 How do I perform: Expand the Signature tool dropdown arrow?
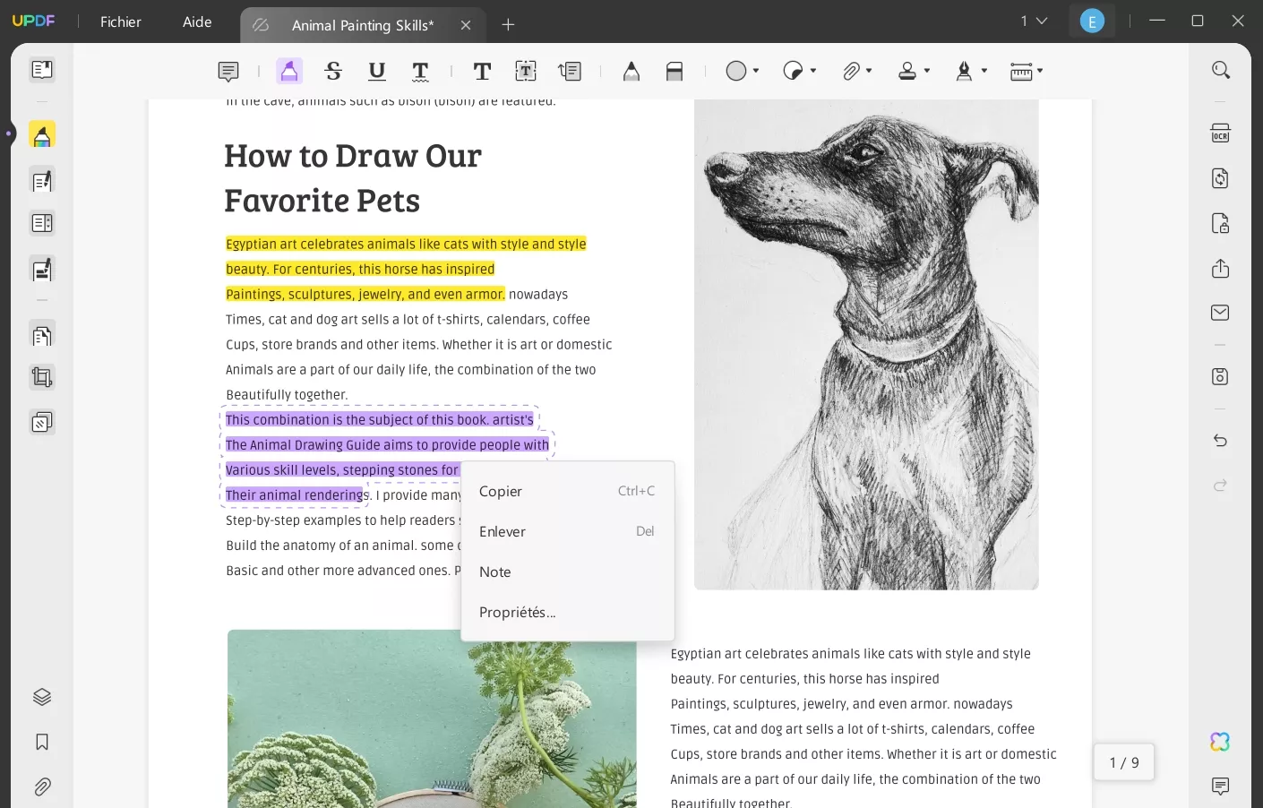coord(984,71)
